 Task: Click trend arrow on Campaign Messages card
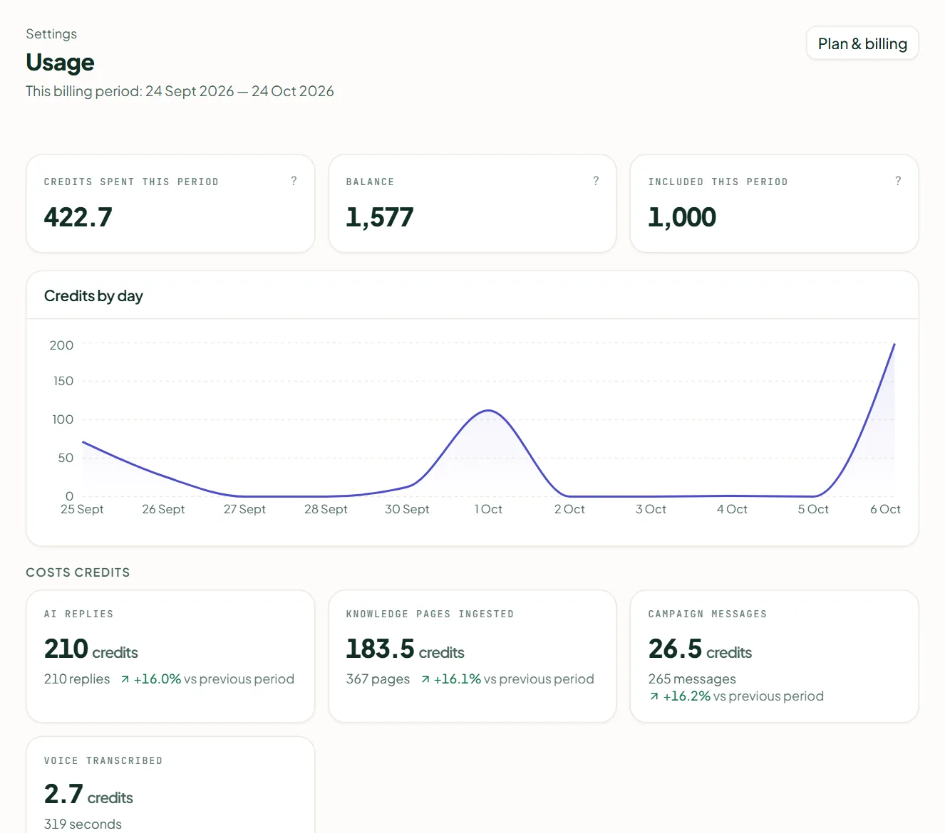654,696
